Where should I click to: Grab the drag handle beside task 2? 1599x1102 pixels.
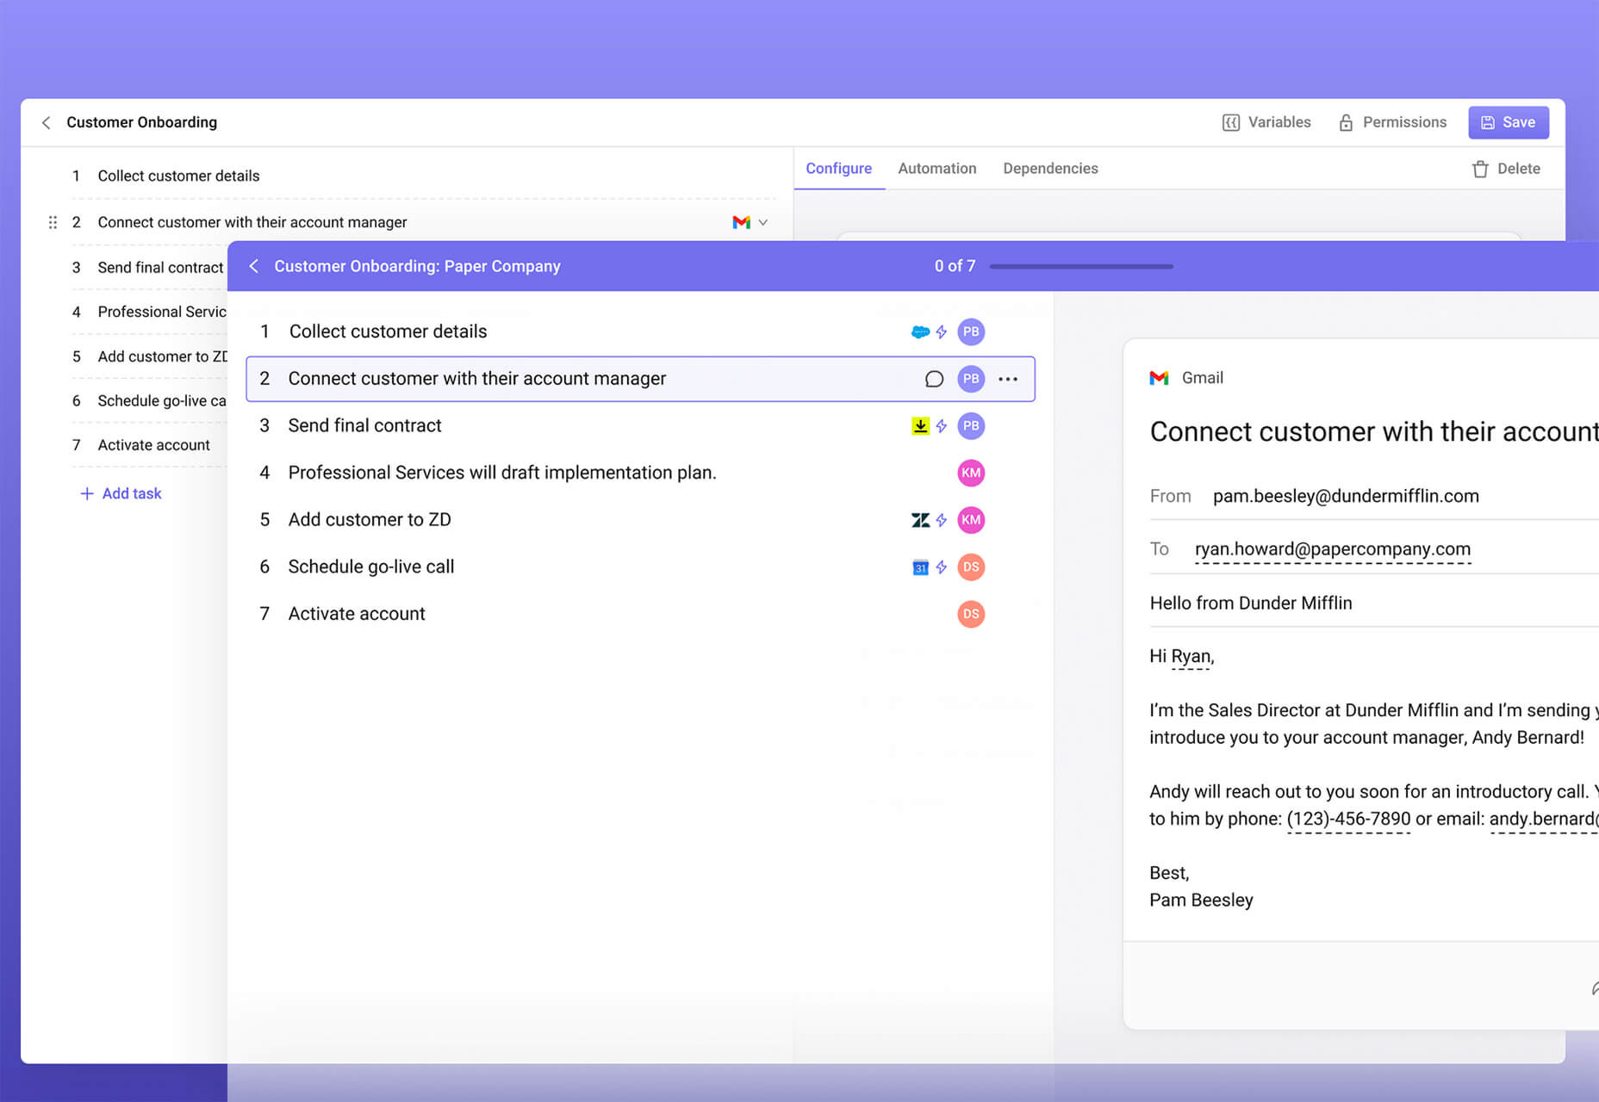click(53, 223)
